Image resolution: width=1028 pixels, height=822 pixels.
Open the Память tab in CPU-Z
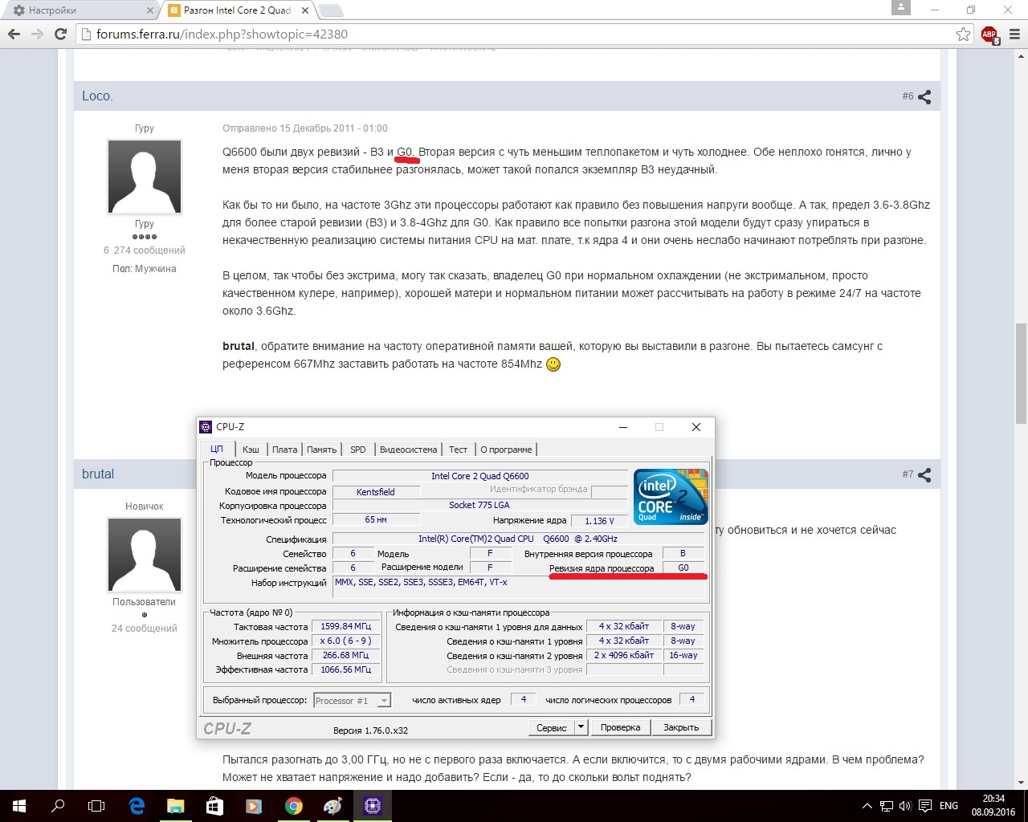point(321,450)
